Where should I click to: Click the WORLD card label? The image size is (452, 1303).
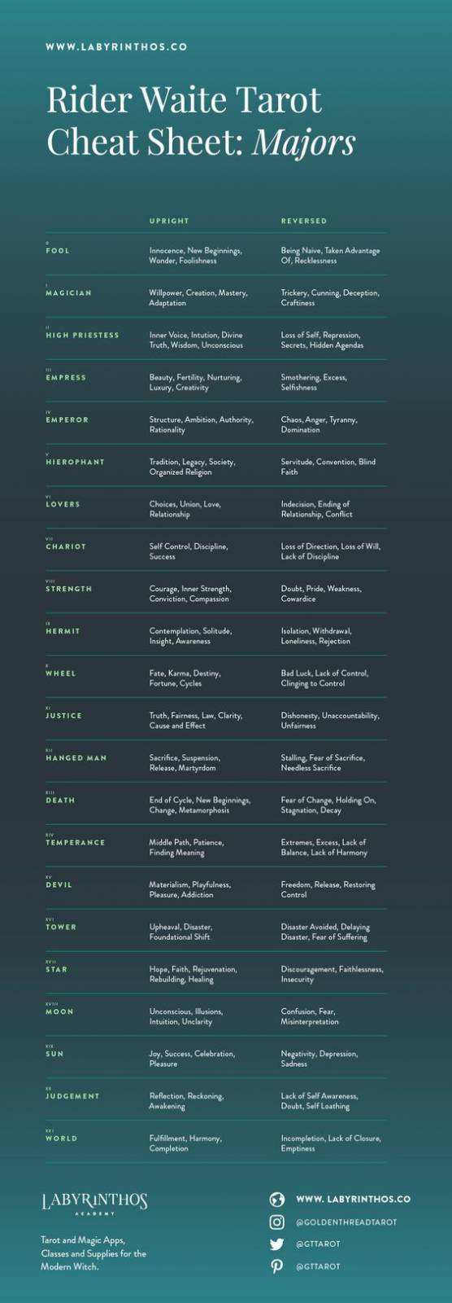pyautogui.click(x=62, y=1138)
